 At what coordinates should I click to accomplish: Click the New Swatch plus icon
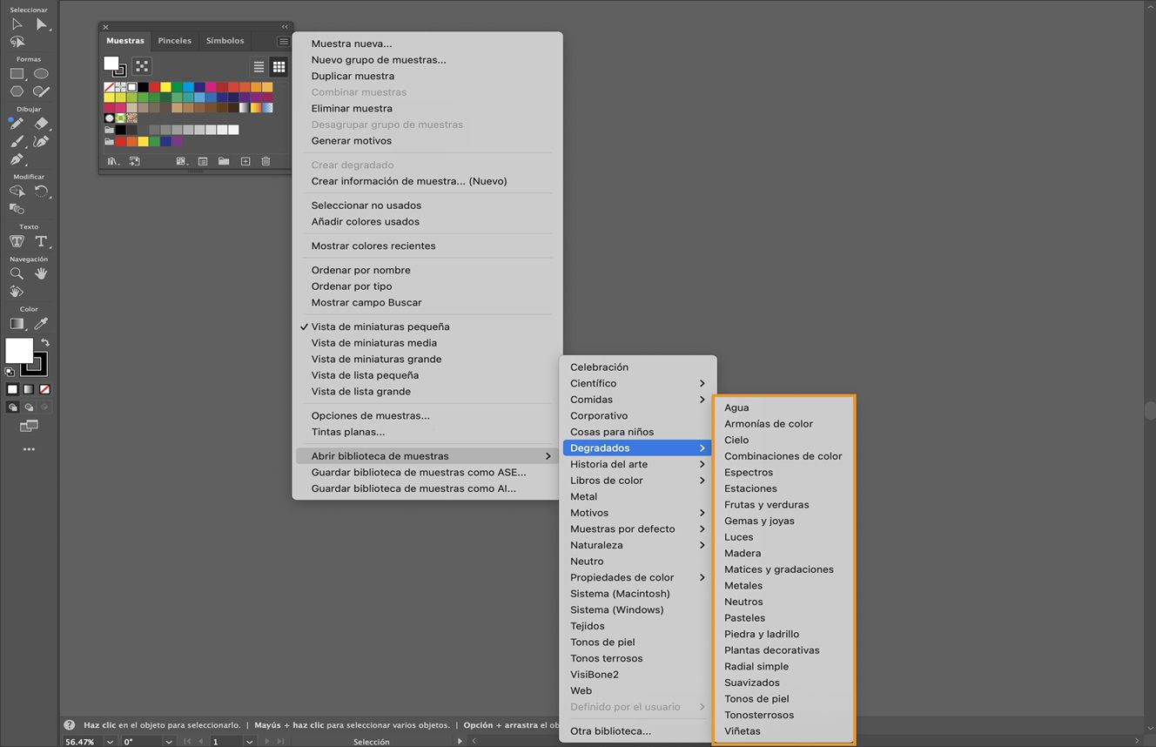click(245, 161)
